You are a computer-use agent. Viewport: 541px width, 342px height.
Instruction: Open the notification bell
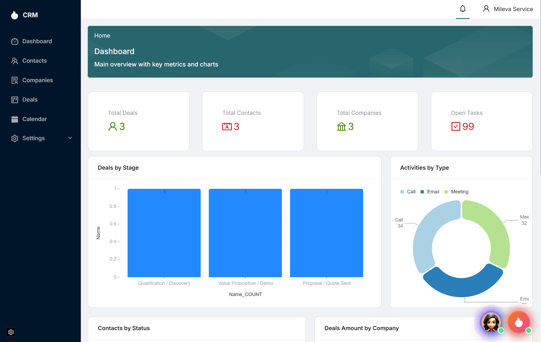pyautogui.click(x=463, y=8)
